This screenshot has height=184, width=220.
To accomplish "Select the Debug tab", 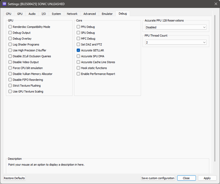I will click(123, 14).
